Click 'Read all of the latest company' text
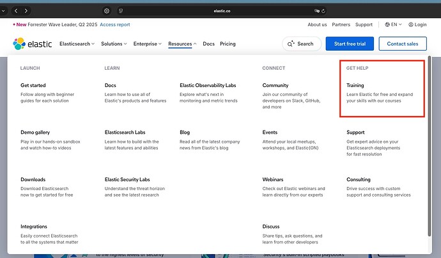The width and height of the screenshot is (441, 258). pyautogui.click(x=210, y=141)
